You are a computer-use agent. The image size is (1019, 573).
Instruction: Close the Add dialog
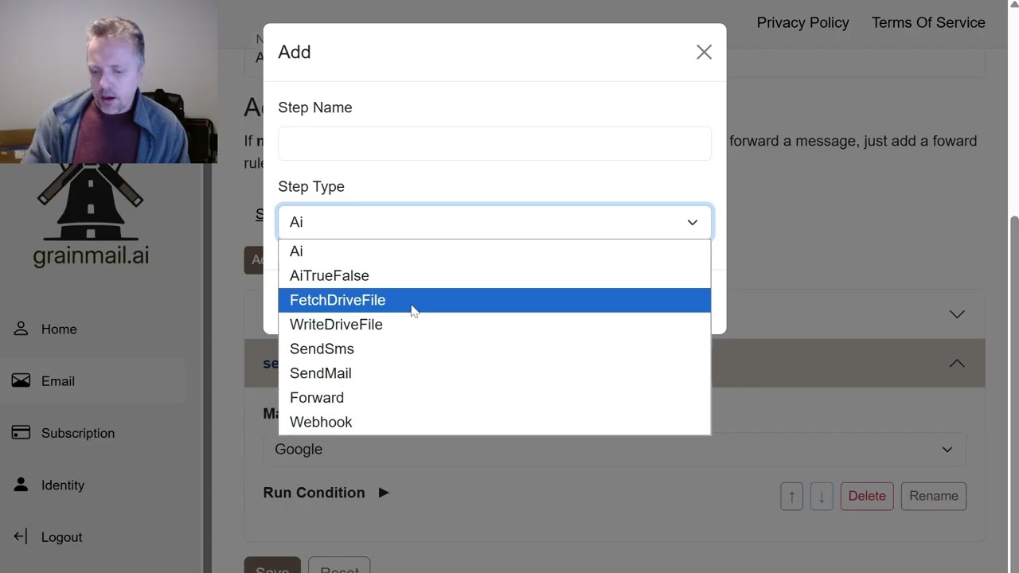pos(704,52)
